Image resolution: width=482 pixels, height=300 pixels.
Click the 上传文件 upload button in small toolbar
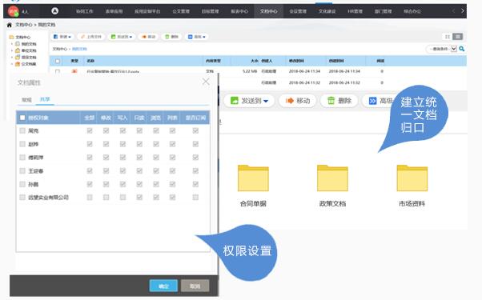(91, 37)
